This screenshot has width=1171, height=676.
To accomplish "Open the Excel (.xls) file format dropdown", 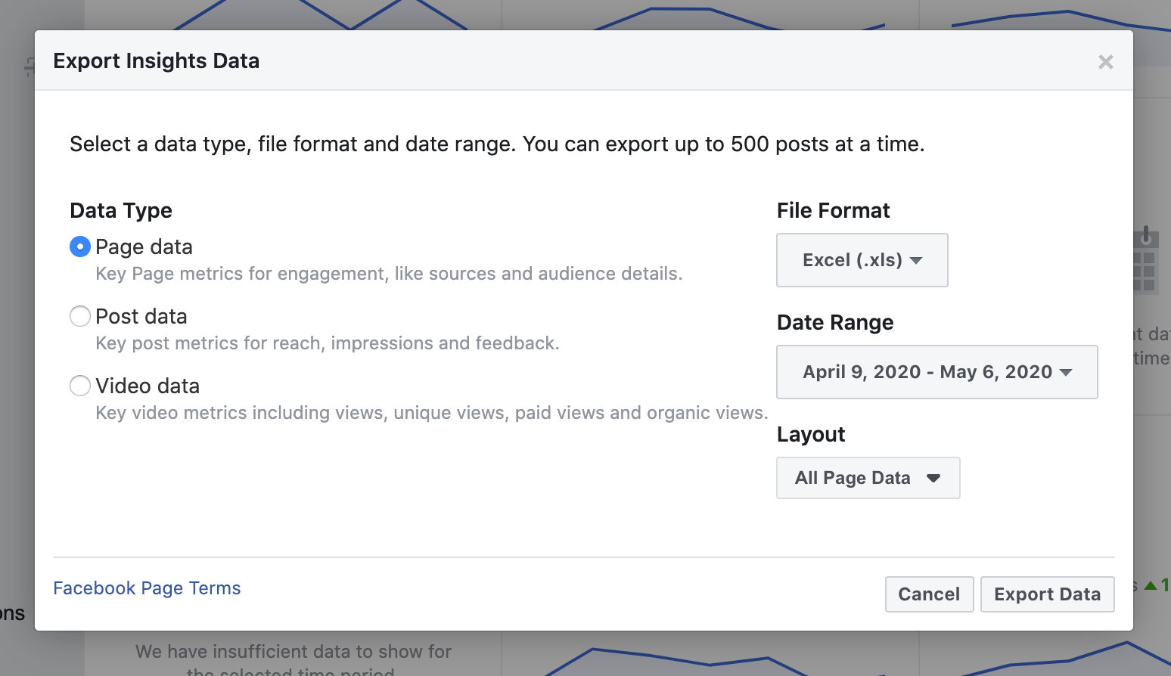I will click(862, 260).
